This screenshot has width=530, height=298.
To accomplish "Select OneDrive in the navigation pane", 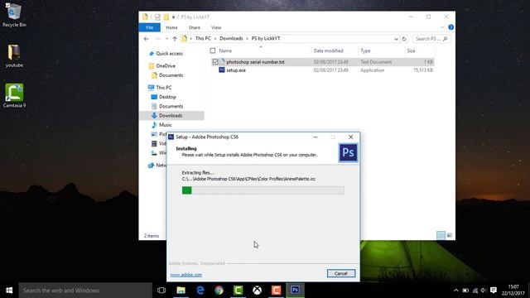I will coord(166,66).
